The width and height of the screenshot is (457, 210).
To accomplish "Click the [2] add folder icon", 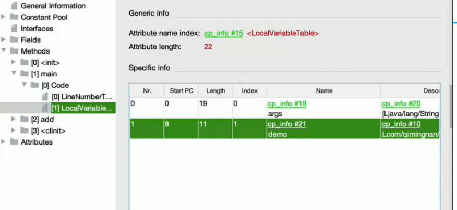I will [x=24, y=120].
